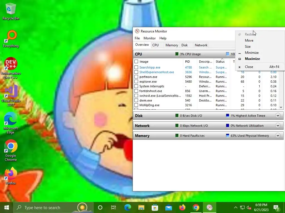285x213 pixels.
Task: Open the Recycle Bin desktop icon
Action: (11, 12)
